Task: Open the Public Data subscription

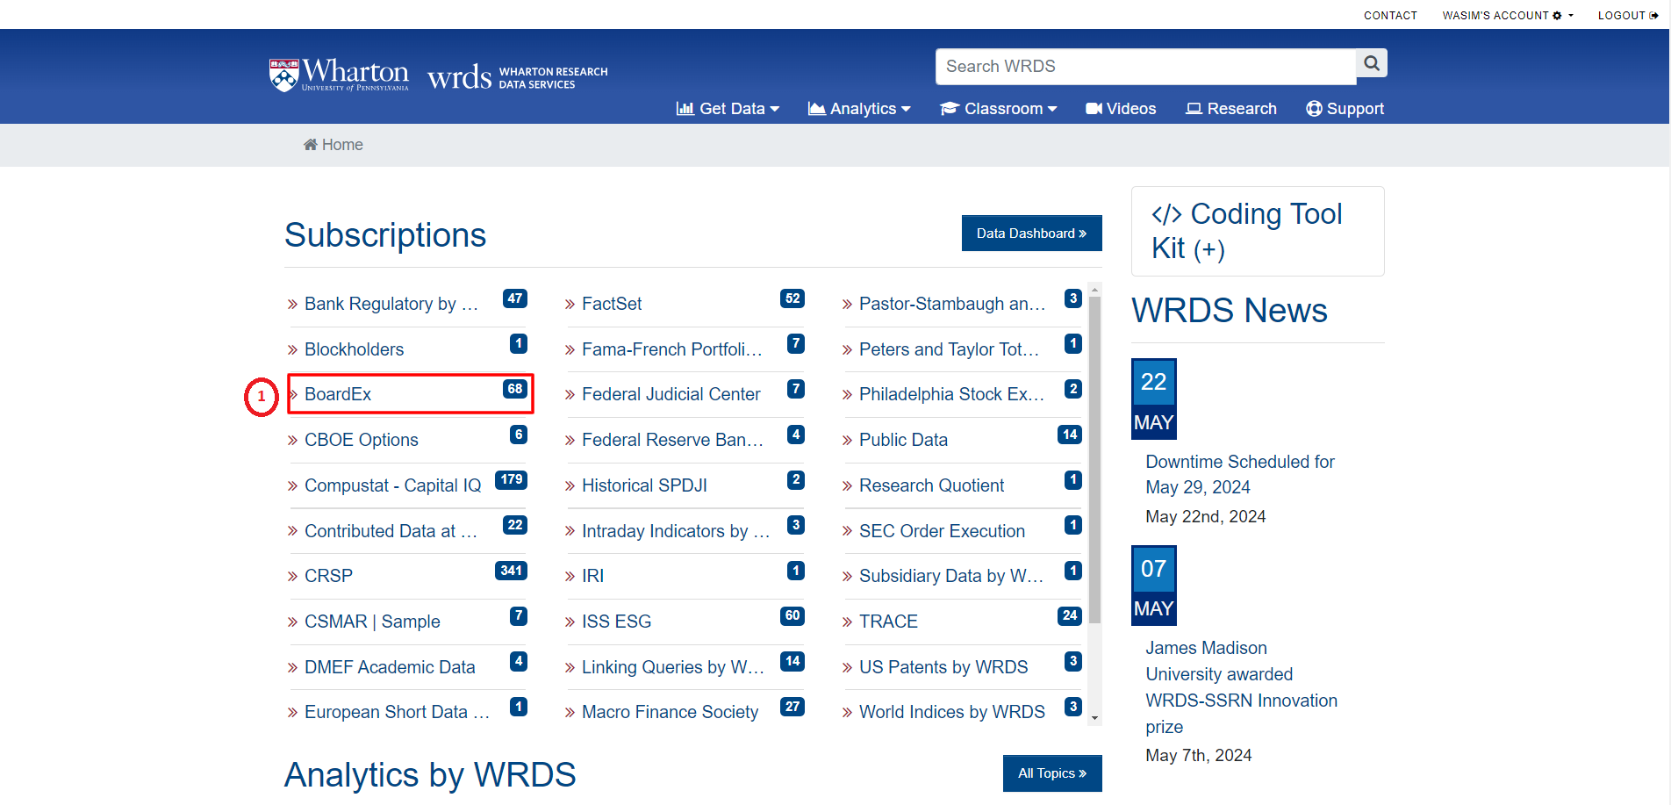Action: pyautogui.click(x=903, y=440)
